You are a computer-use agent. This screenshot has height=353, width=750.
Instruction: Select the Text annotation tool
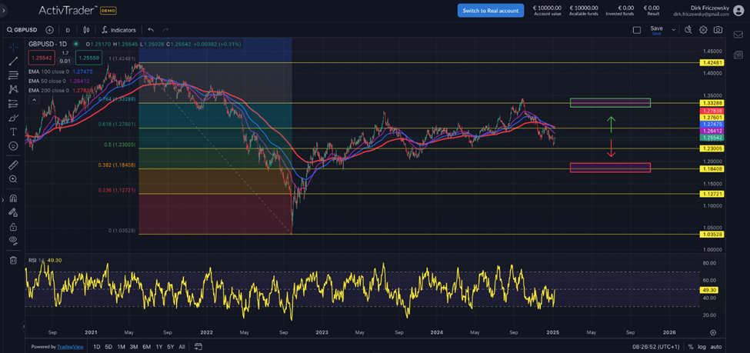[x=13, y=132]
